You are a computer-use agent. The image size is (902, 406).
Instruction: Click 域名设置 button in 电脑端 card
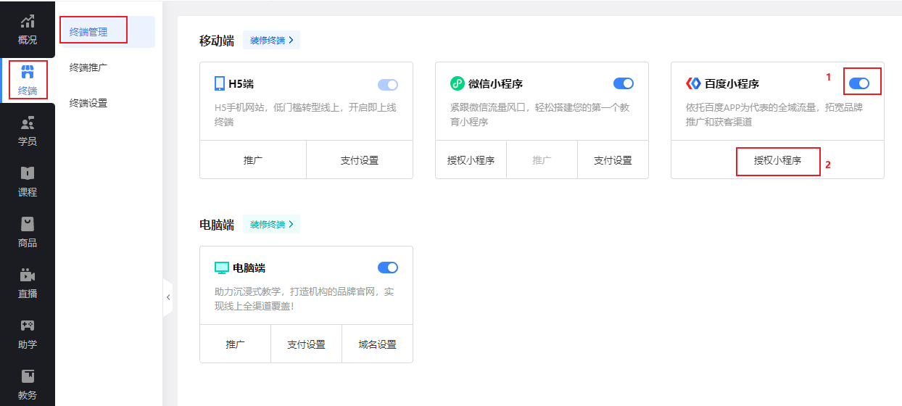point(377,344)
